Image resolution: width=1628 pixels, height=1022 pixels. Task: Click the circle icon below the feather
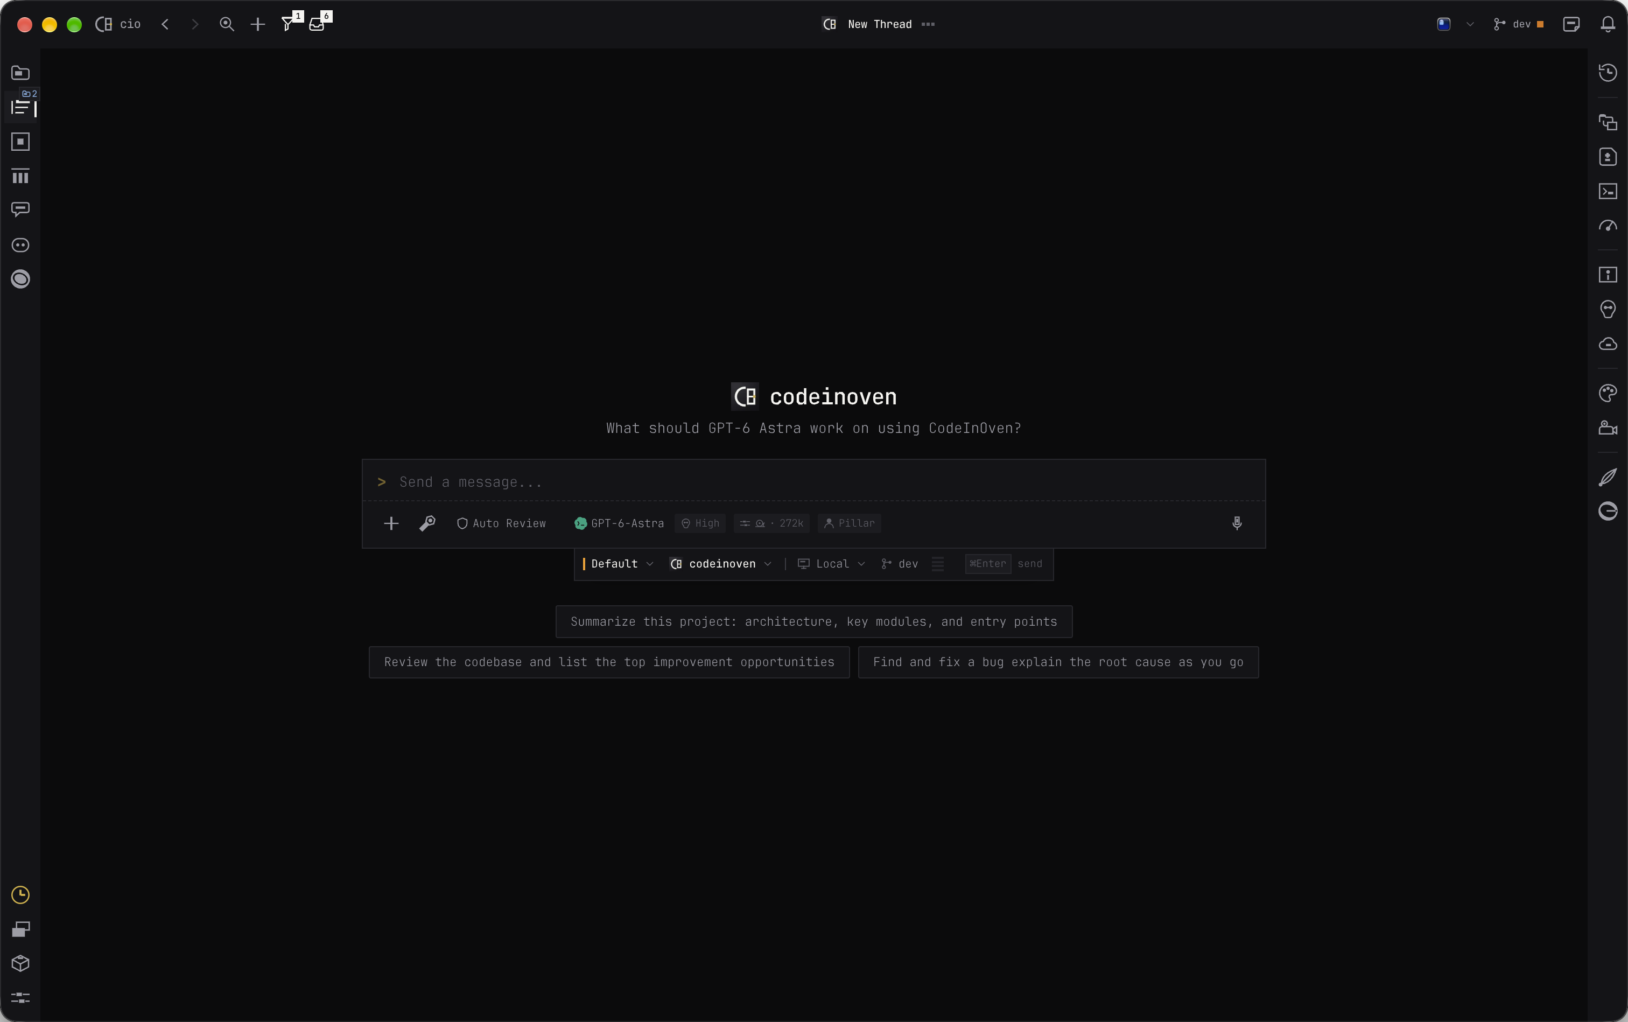1608,511
